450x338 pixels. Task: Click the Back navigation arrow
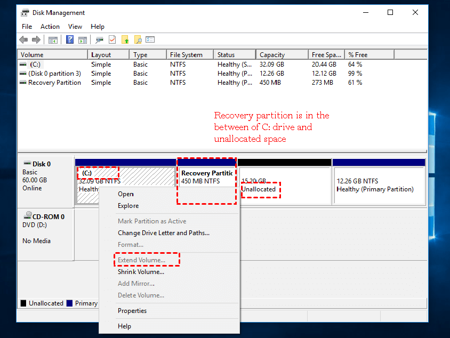coord(23,39)
